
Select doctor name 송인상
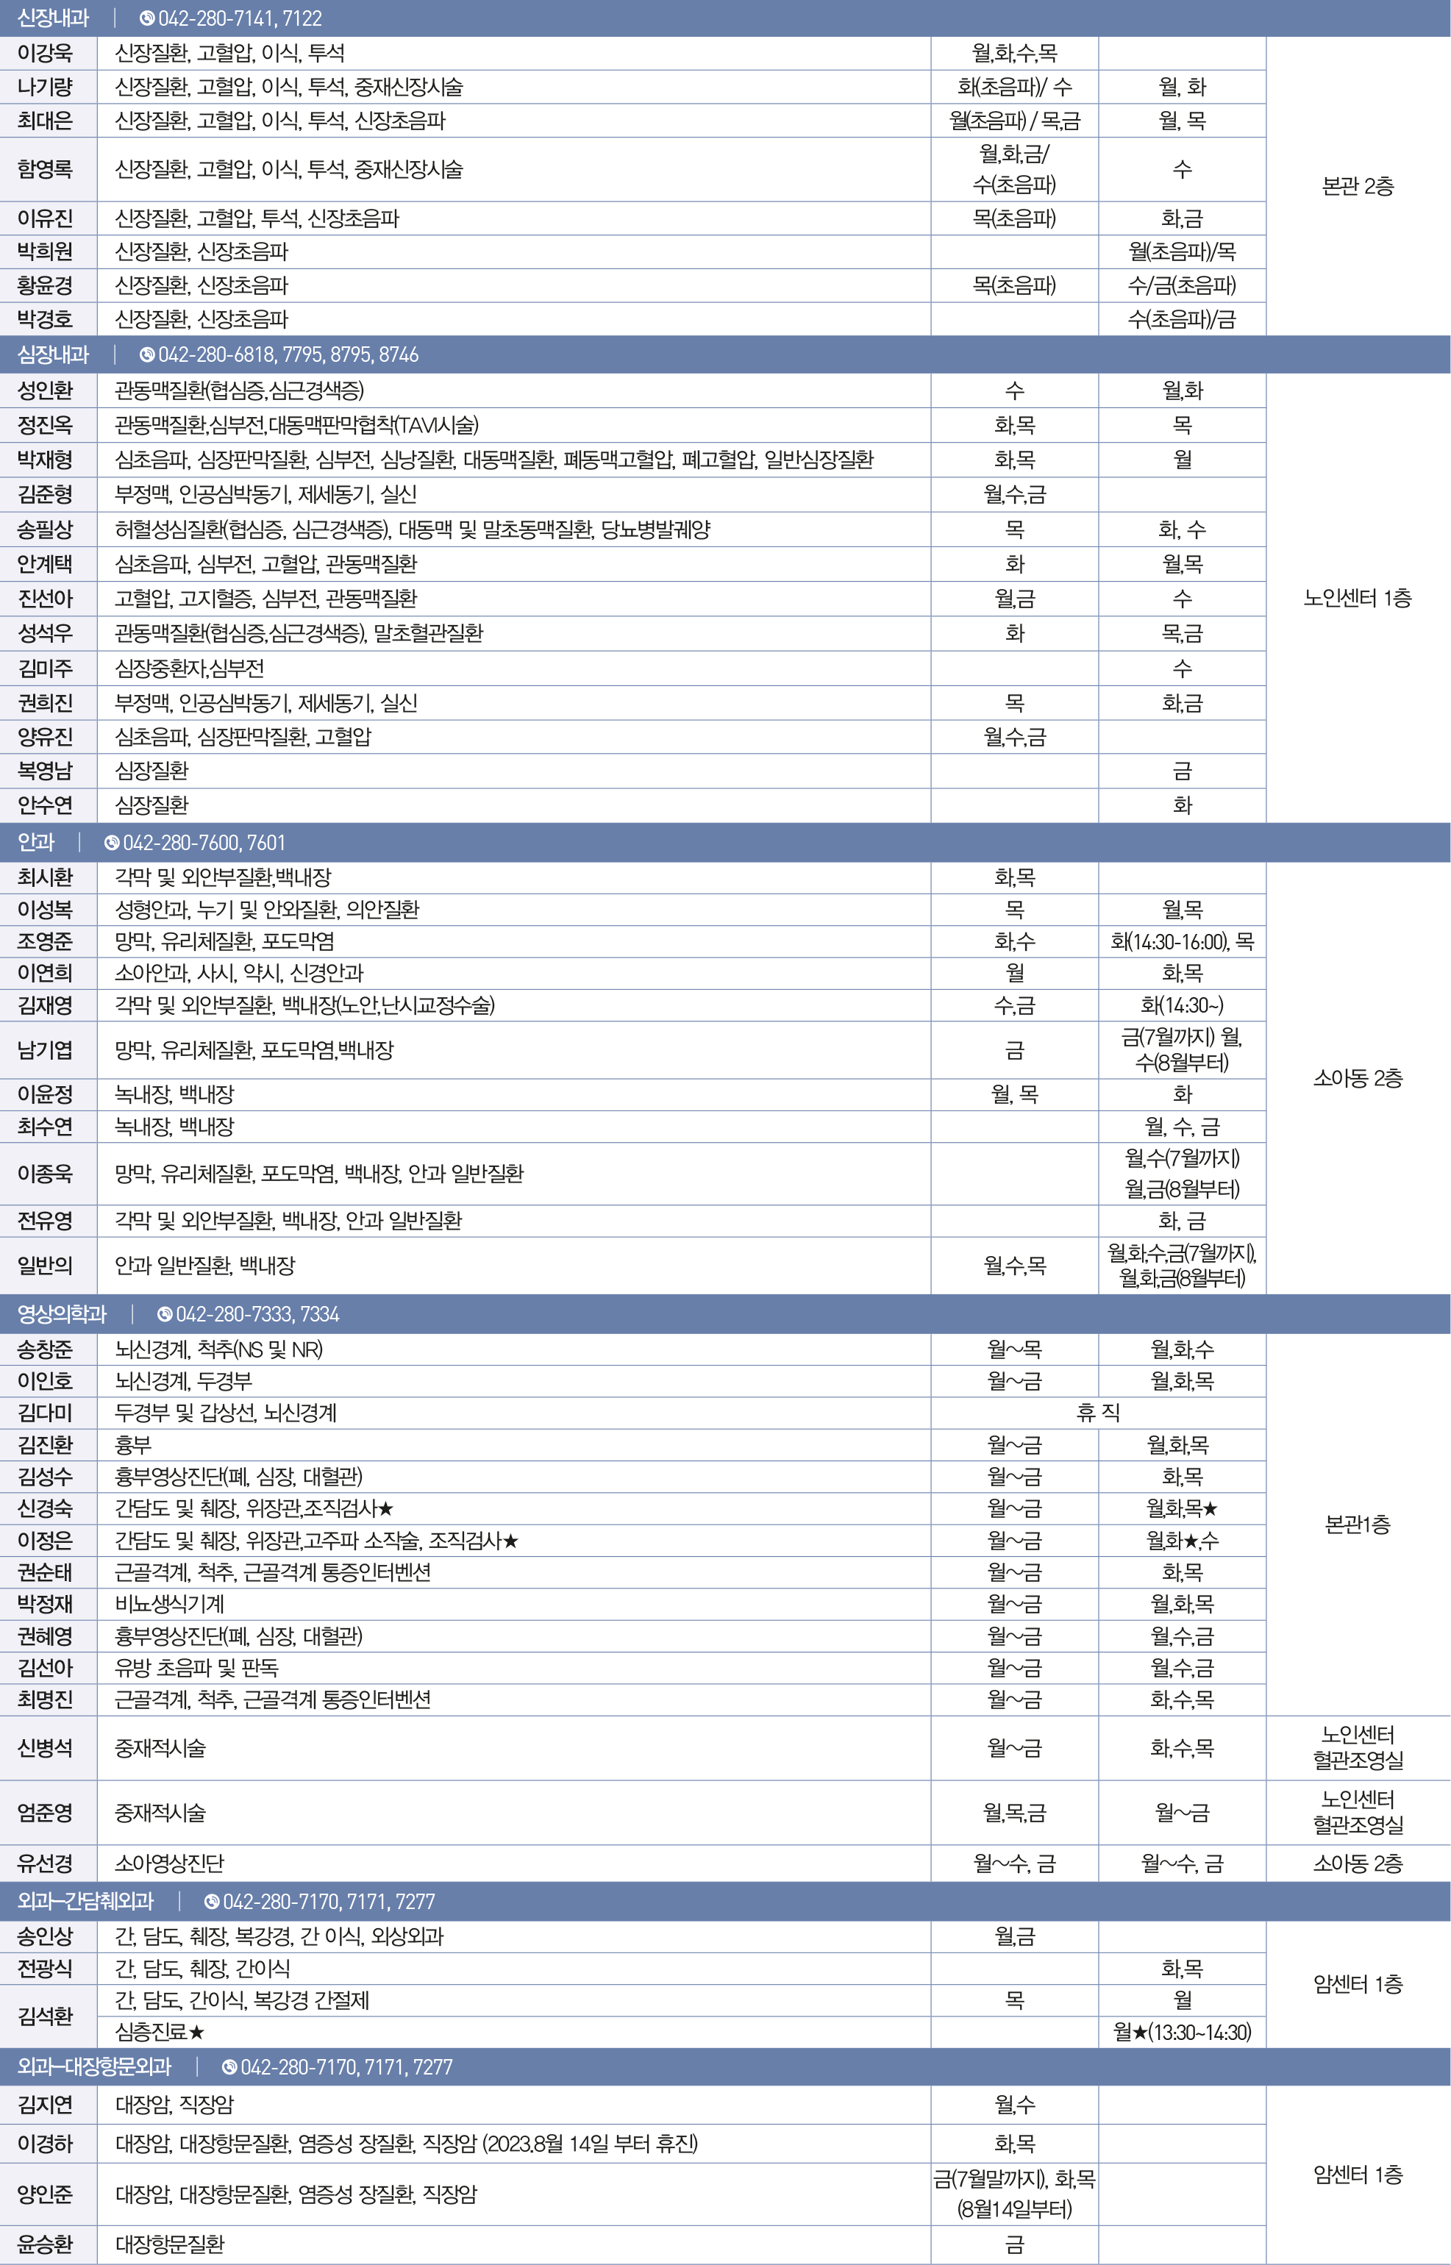pyautogui.click(x=44, y=1936)
